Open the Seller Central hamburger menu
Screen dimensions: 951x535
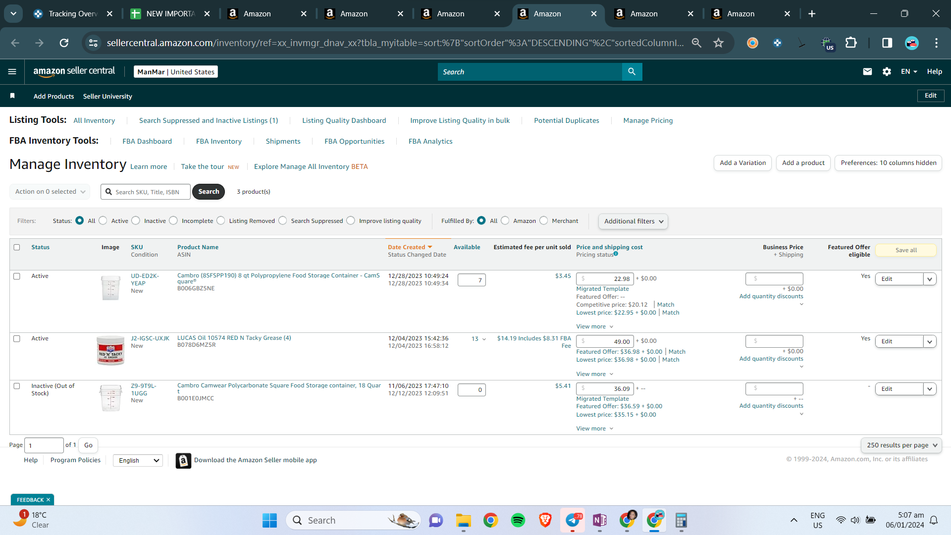[x=12, y=72]
